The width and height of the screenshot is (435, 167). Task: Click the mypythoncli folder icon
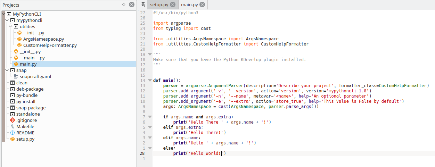(13, 20)
